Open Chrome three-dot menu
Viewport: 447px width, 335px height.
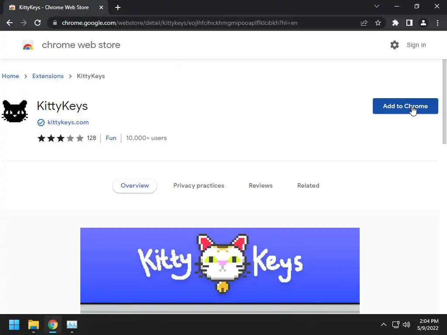point(437,23)
